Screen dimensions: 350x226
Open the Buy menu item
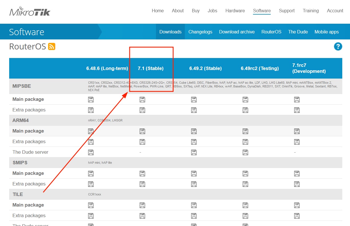pyautogui.click(x=196, y=11)
